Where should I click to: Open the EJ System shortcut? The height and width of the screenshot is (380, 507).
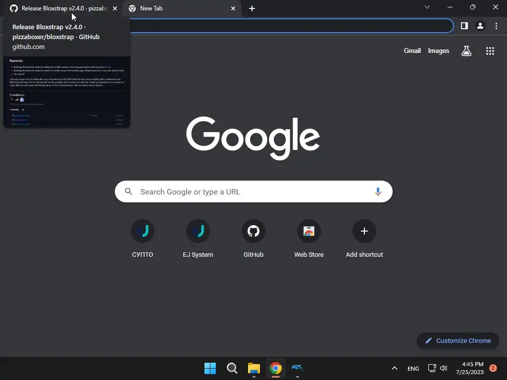(x=198, y=239)
